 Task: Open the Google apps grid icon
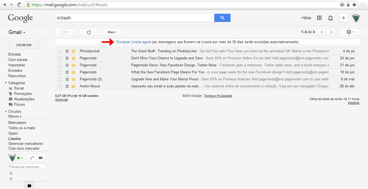coord(319,18)
